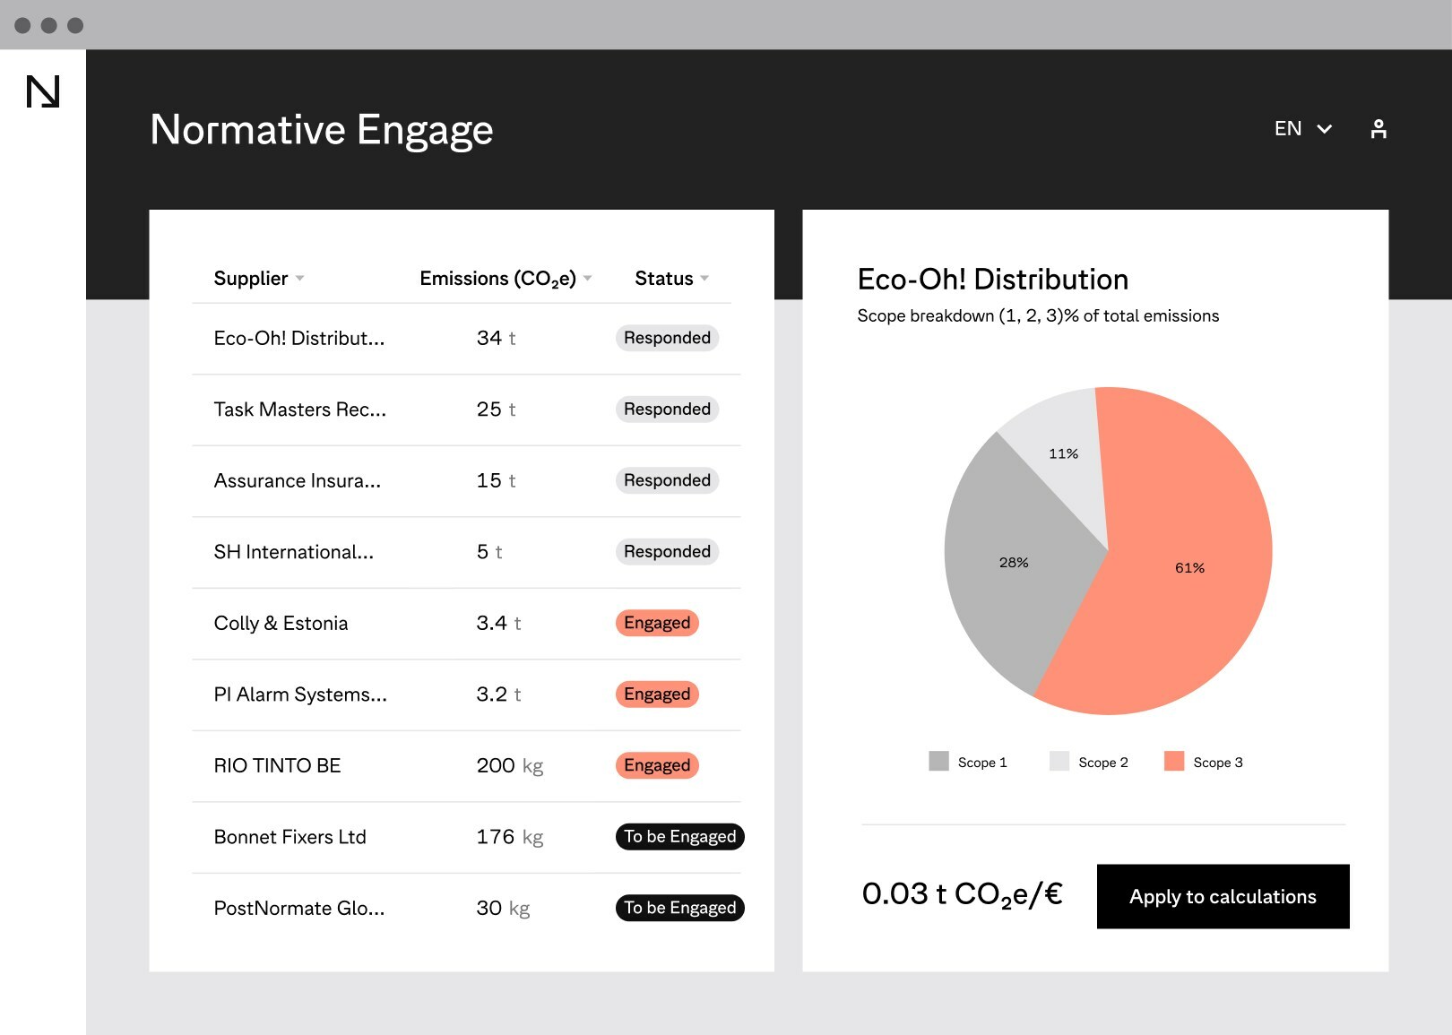This screenshot has height=1035, width=1452.
Task: Open the Task Masters Rec... supplier
Action: 299,410
